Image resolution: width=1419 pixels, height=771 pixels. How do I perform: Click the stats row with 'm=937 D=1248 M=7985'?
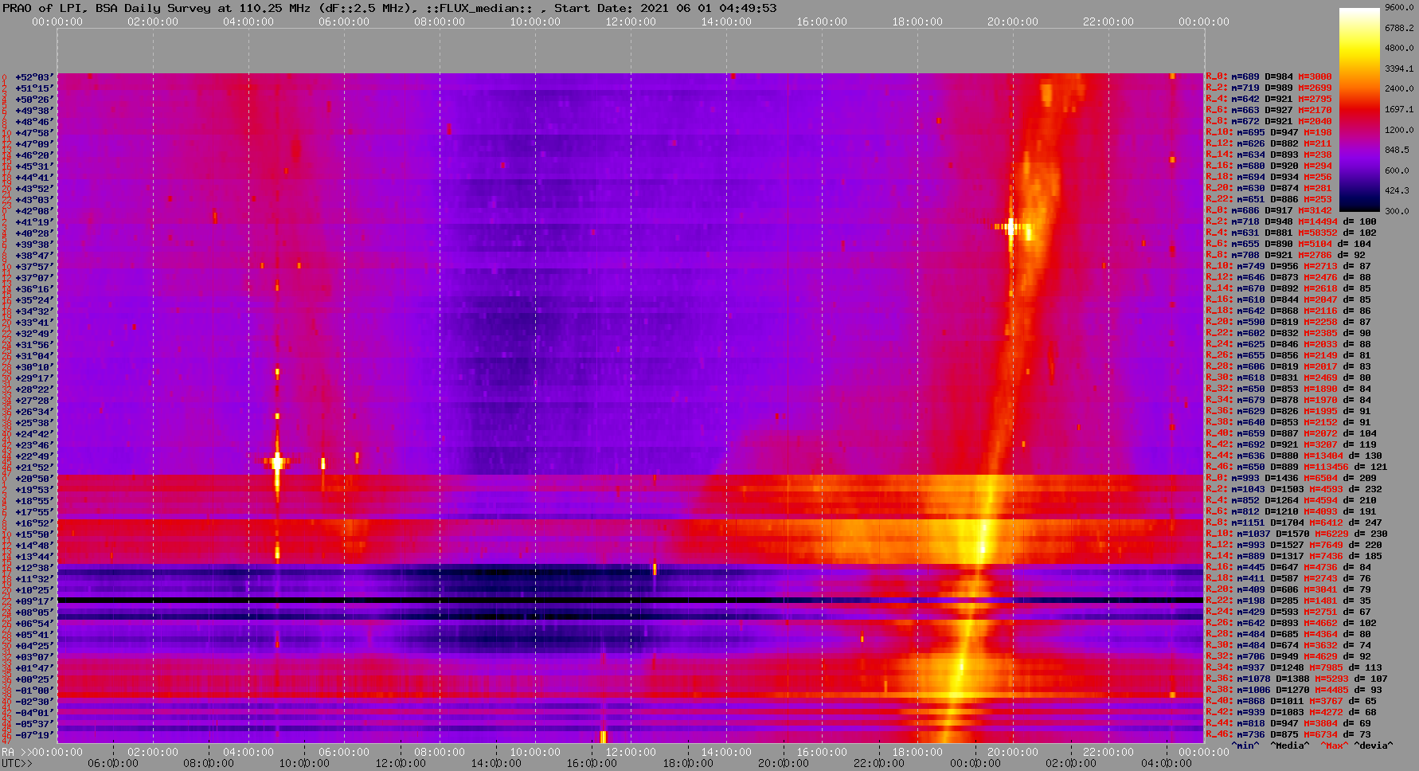(x=1294, y=668)
